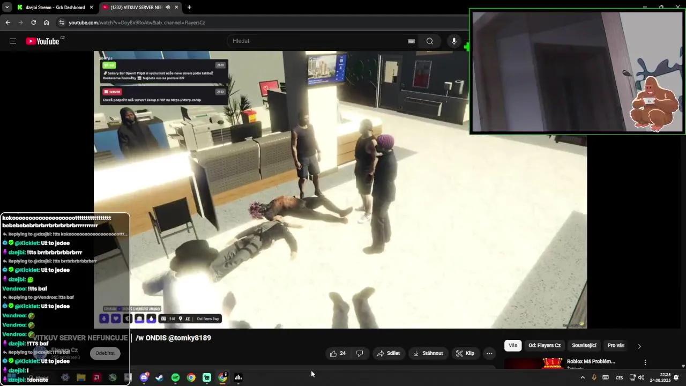Switch CES keyboard language indicator
This screenshot has height=386, width=686.
point(619,377)
